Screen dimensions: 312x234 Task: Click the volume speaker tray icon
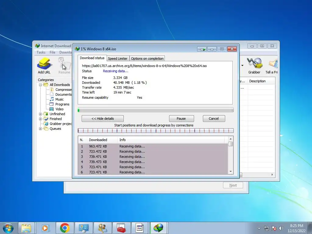[x=281, y=228]
